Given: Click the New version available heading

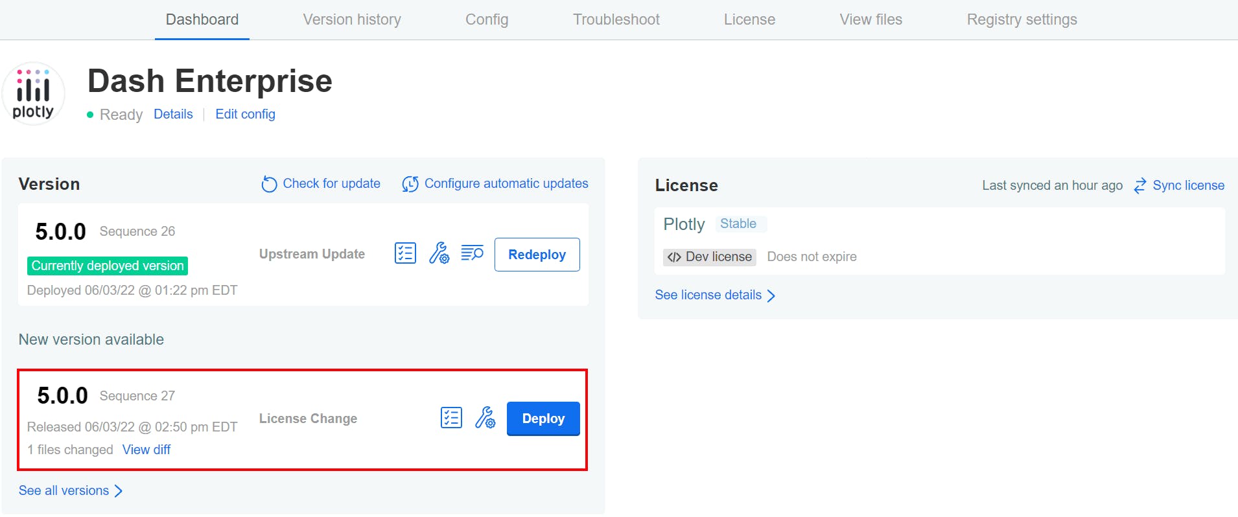Looking at the screenshot, I should tap(91, 339).
